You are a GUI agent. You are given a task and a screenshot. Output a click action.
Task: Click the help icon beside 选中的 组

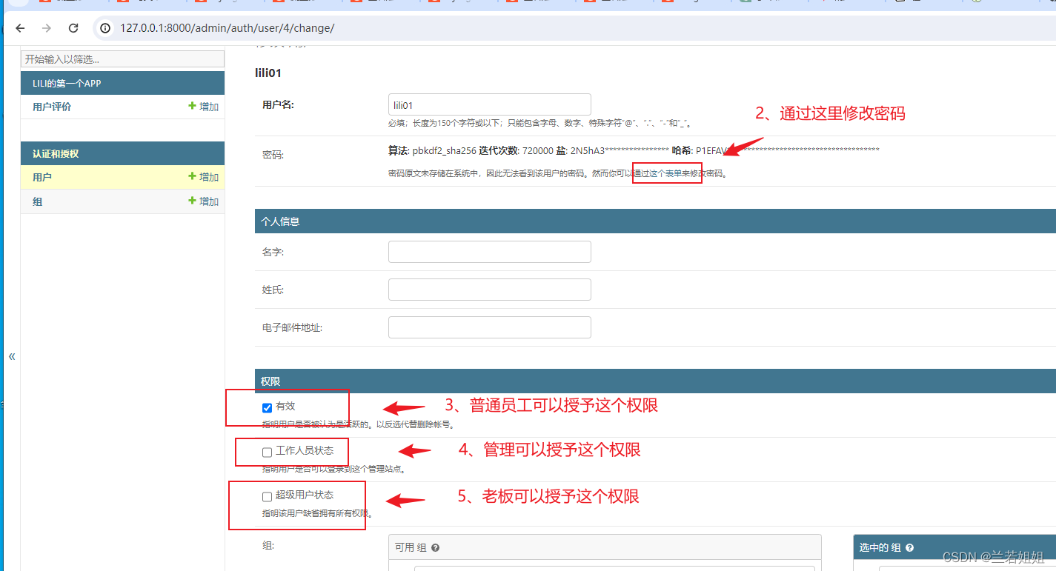[x=909, y=548]
